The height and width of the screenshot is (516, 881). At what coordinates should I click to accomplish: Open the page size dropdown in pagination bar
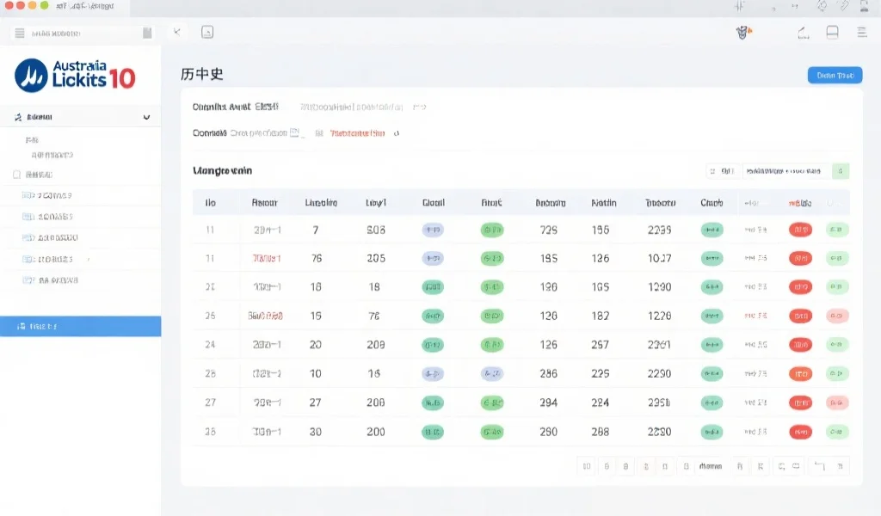click(710, 466)
